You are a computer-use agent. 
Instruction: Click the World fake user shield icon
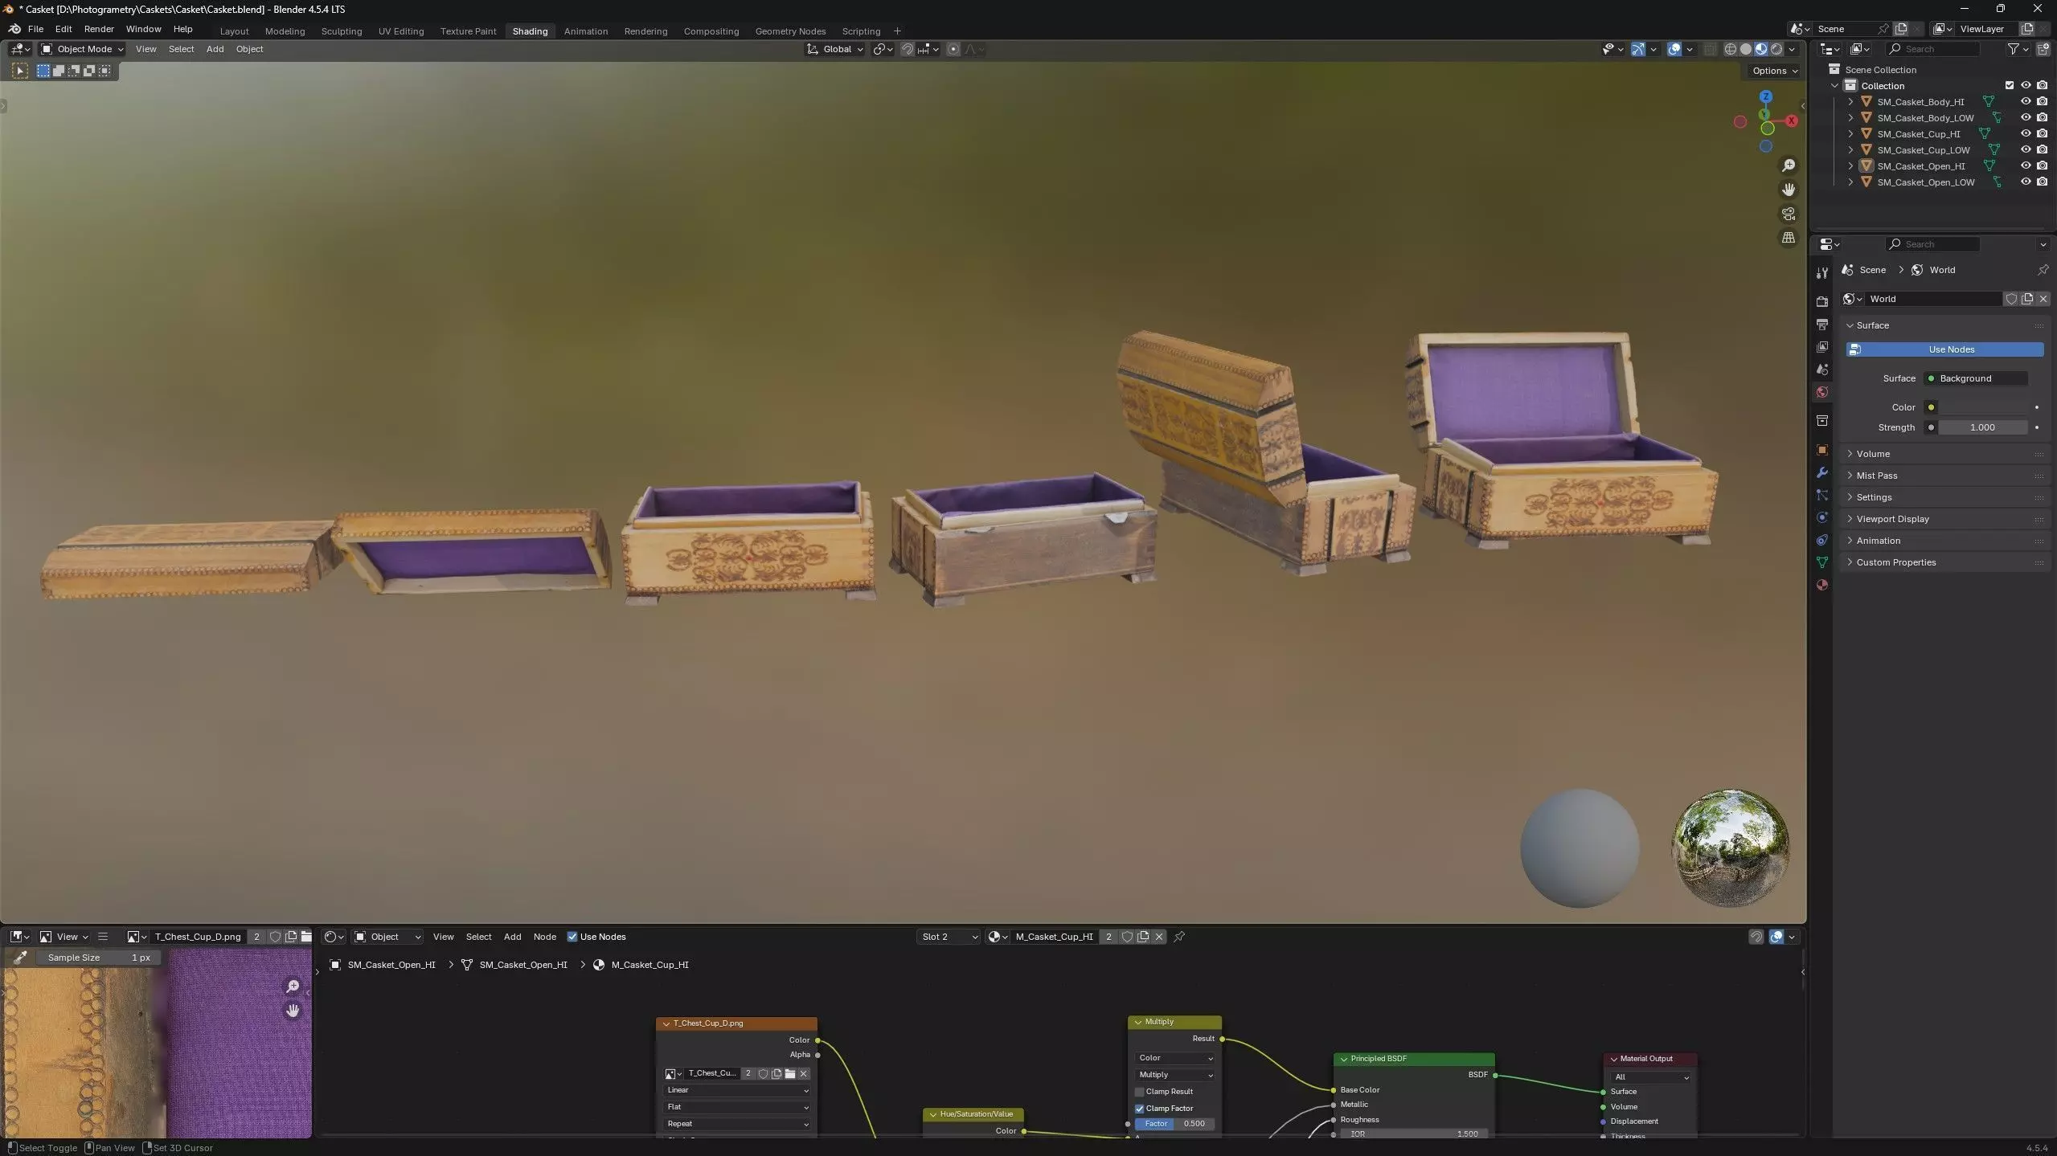point(2011,299)
